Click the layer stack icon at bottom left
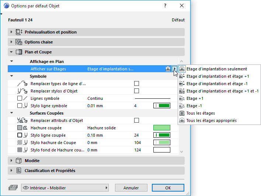Image resolution: width=261 pixels, height=196 pixels. click(13, 188)
